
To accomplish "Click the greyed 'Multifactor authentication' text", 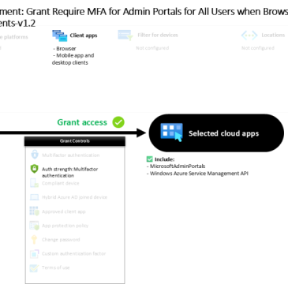I will (71, 155).
